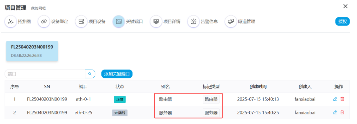The image size is (357, 124).
Task: Switch to the 项目详情 tab label
Action: 172,22
